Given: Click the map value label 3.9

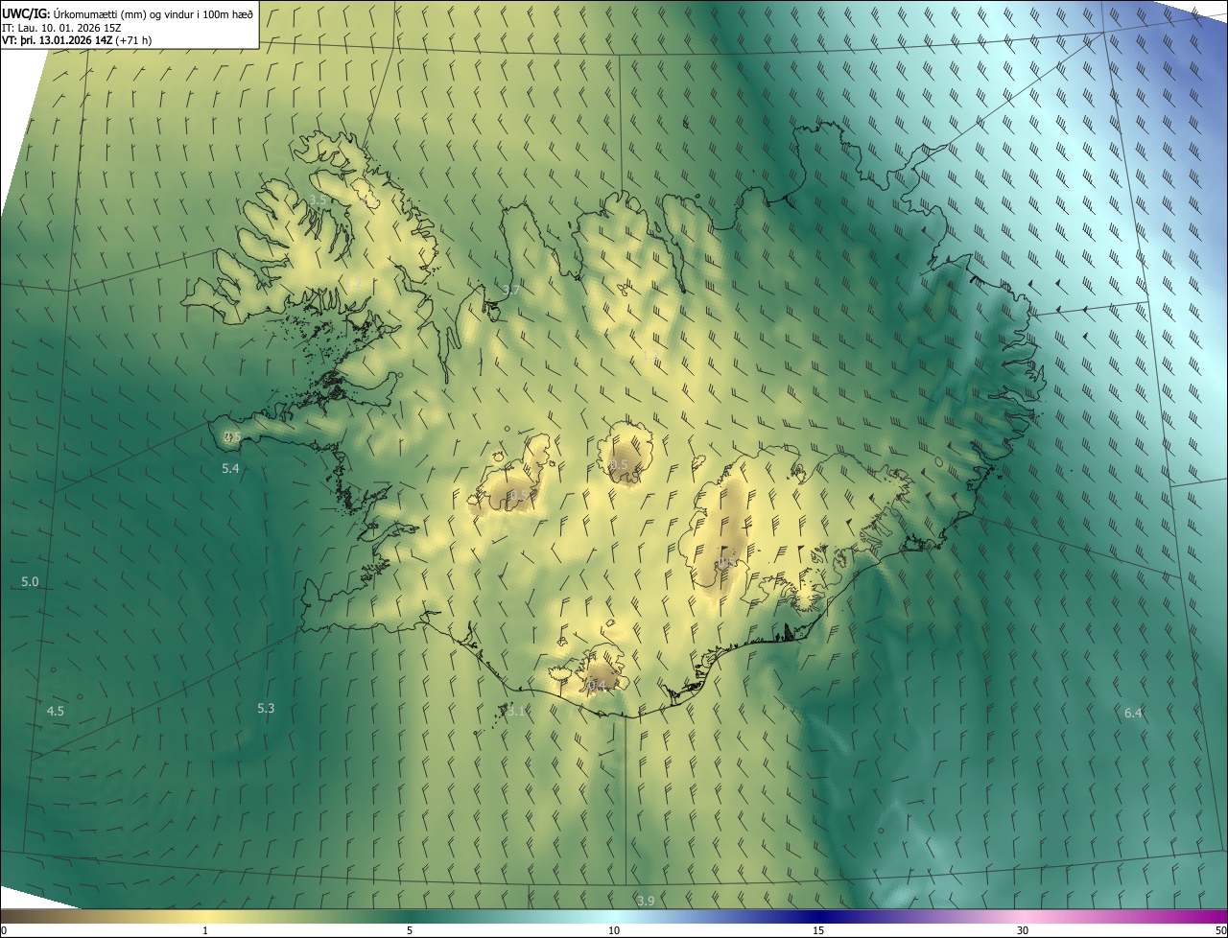Looking at the screenshot, I should [x=646, y=901].
